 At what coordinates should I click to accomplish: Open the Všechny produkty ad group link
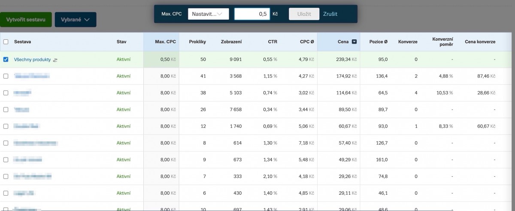[x=32, y=59]
